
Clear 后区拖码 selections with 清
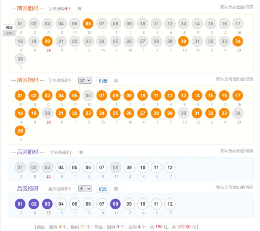pyautogui.click(x=116, y=189)
